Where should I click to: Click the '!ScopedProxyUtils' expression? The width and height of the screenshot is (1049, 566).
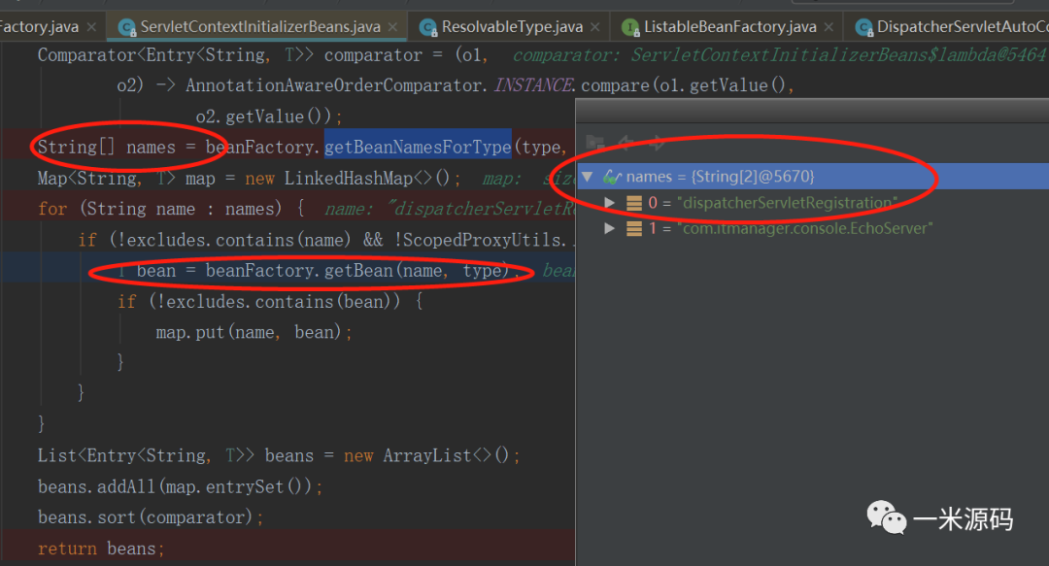478,240
